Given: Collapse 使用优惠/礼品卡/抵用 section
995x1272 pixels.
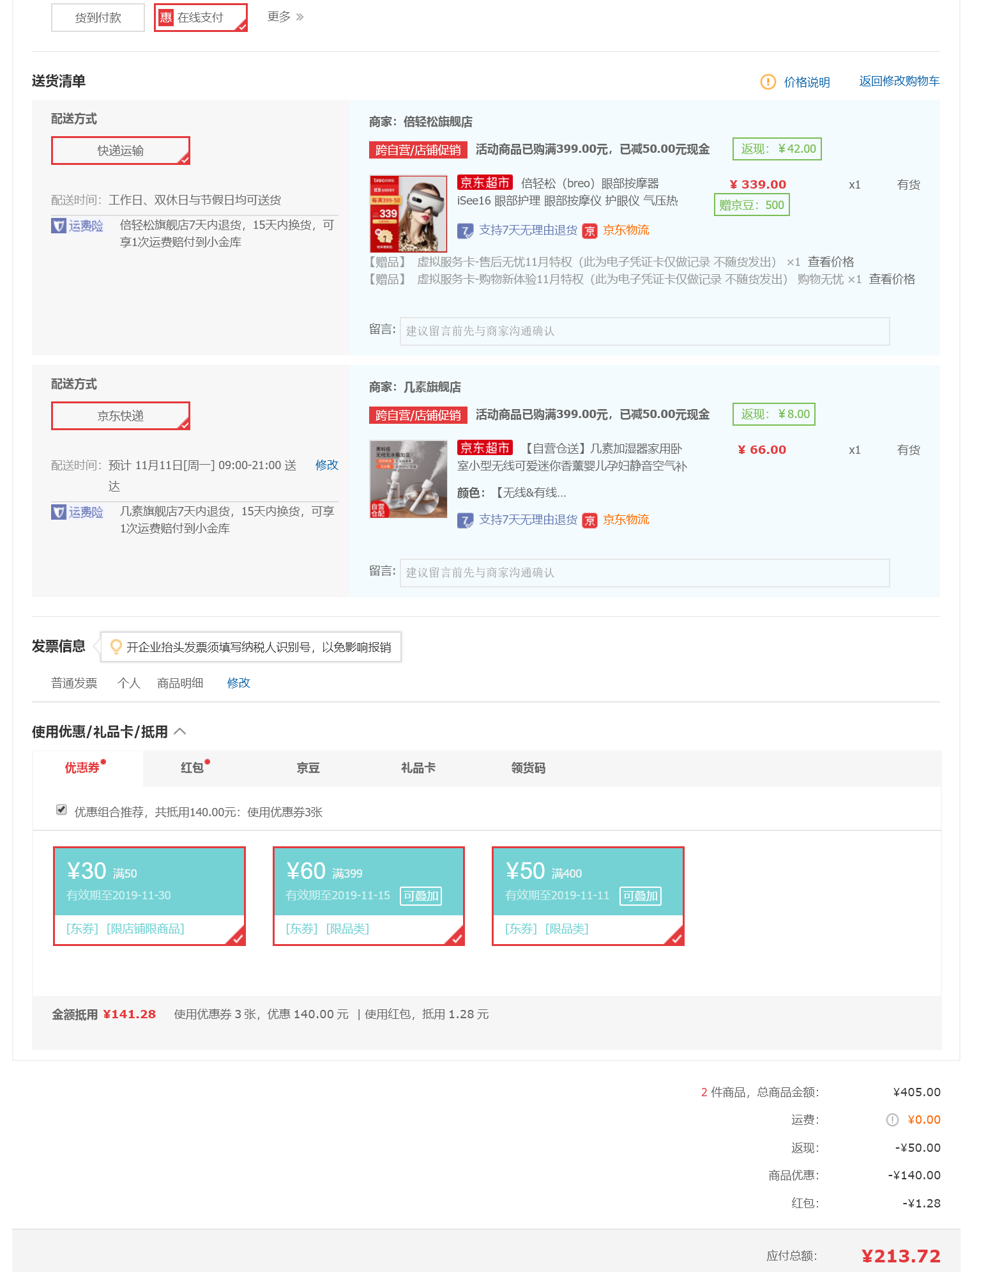Looking at the screenshot, I should pos(180,731).
